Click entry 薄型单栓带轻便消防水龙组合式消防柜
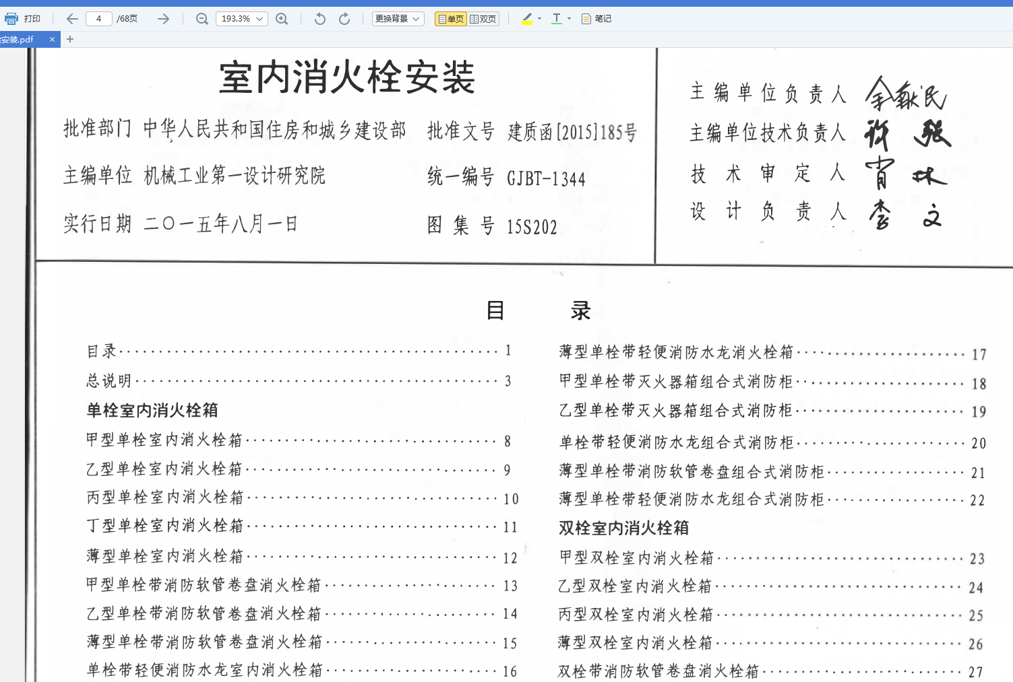This screenshot has width=1013, height=682. coord(773,500)
